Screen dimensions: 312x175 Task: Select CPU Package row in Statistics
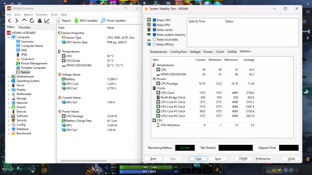click(x=203, y=83)
